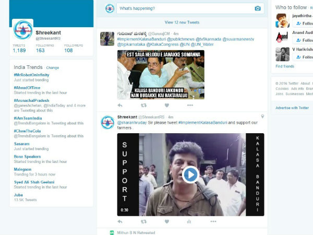This screenshot has width=313, height=235.
Task: Click the Find friends link
Action: click(285, 66)
